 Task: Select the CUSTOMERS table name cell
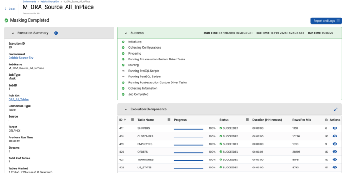point(146,136)
